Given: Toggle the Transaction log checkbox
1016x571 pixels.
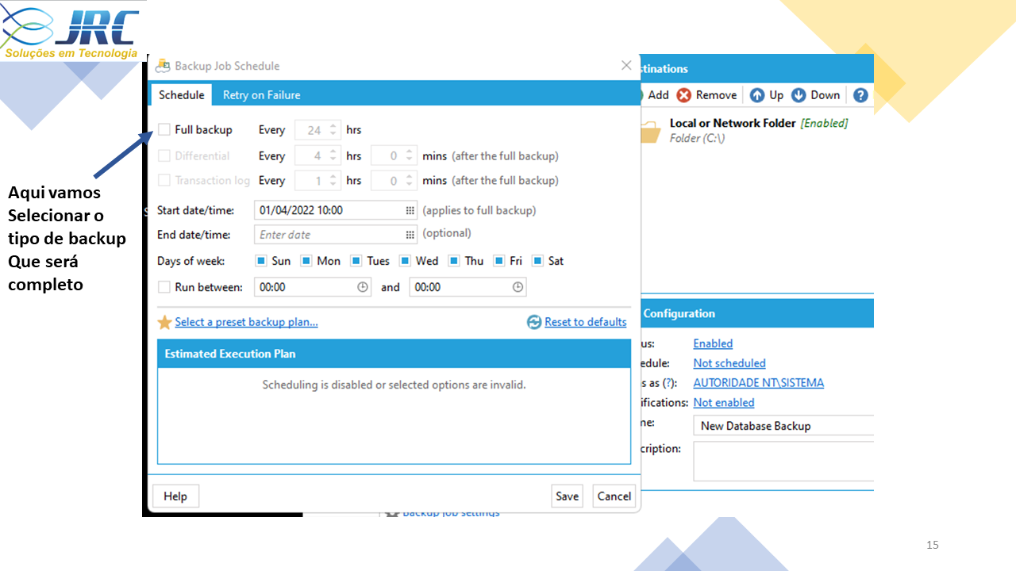Looking at the screenshot, I should pos(164,180).
